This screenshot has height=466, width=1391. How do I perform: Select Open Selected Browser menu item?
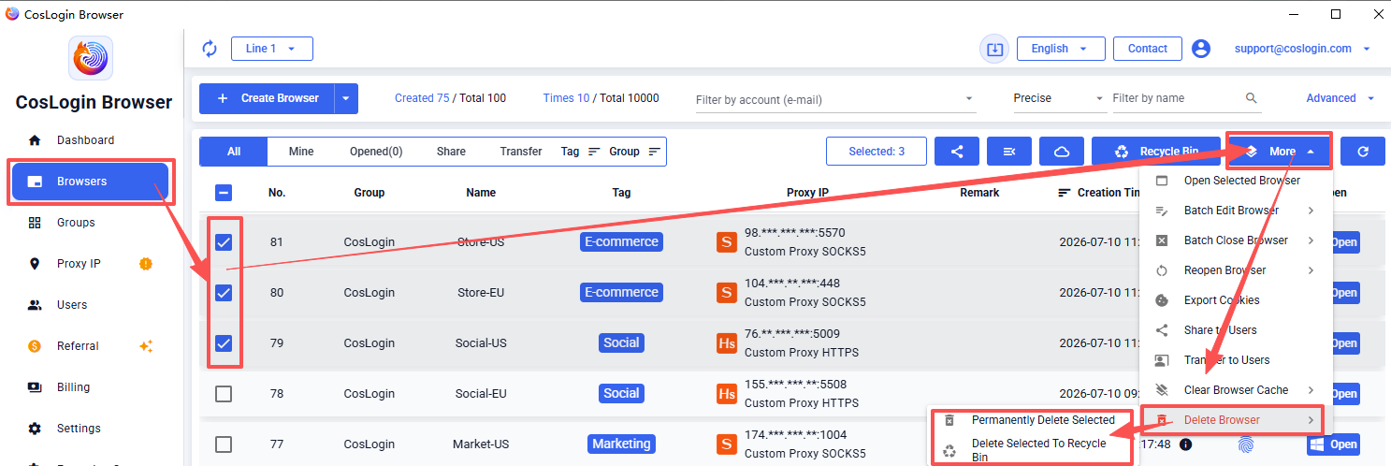tap(1236, 181)
